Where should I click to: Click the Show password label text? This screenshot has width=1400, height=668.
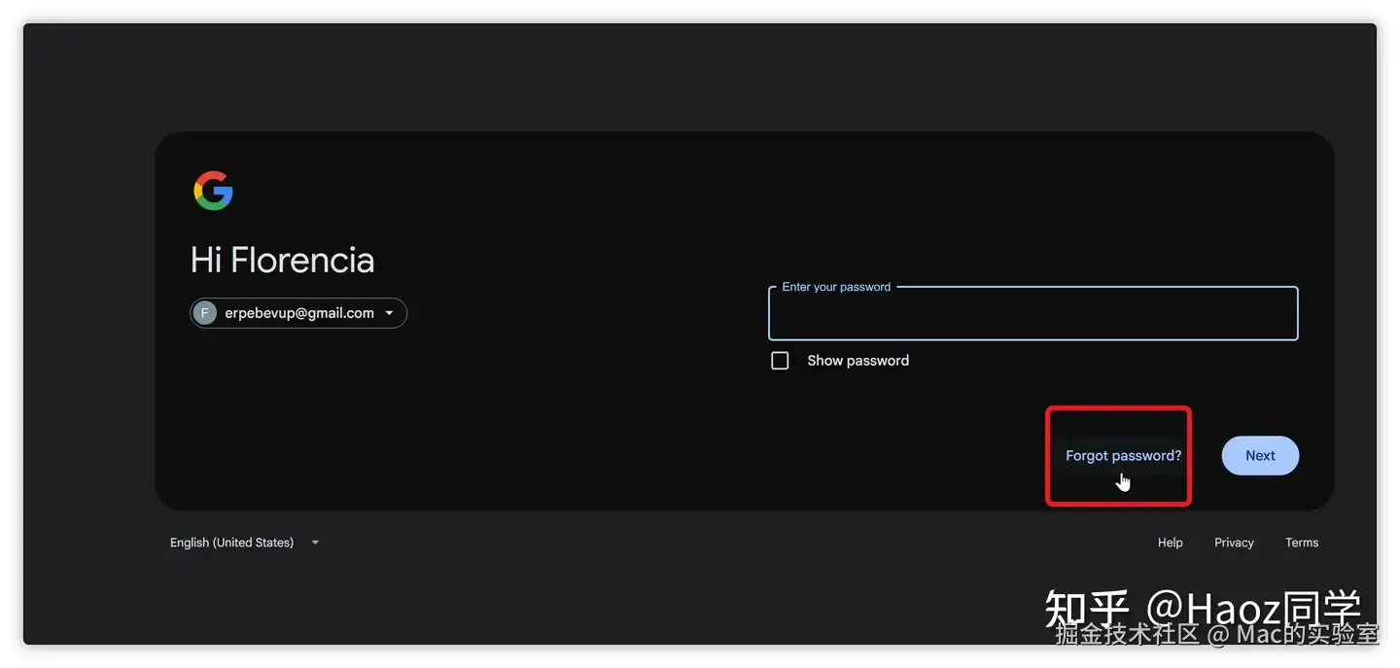coord(857,361)
